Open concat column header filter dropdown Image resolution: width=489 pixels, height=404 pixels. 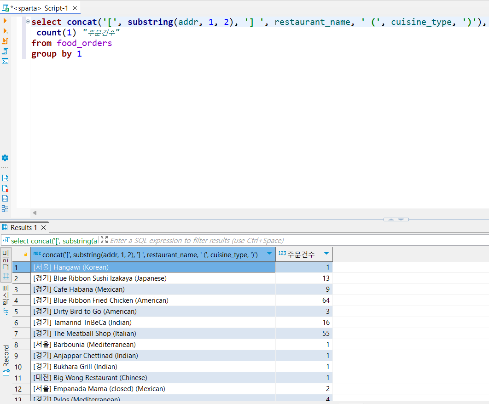click(x=269, y=254)
